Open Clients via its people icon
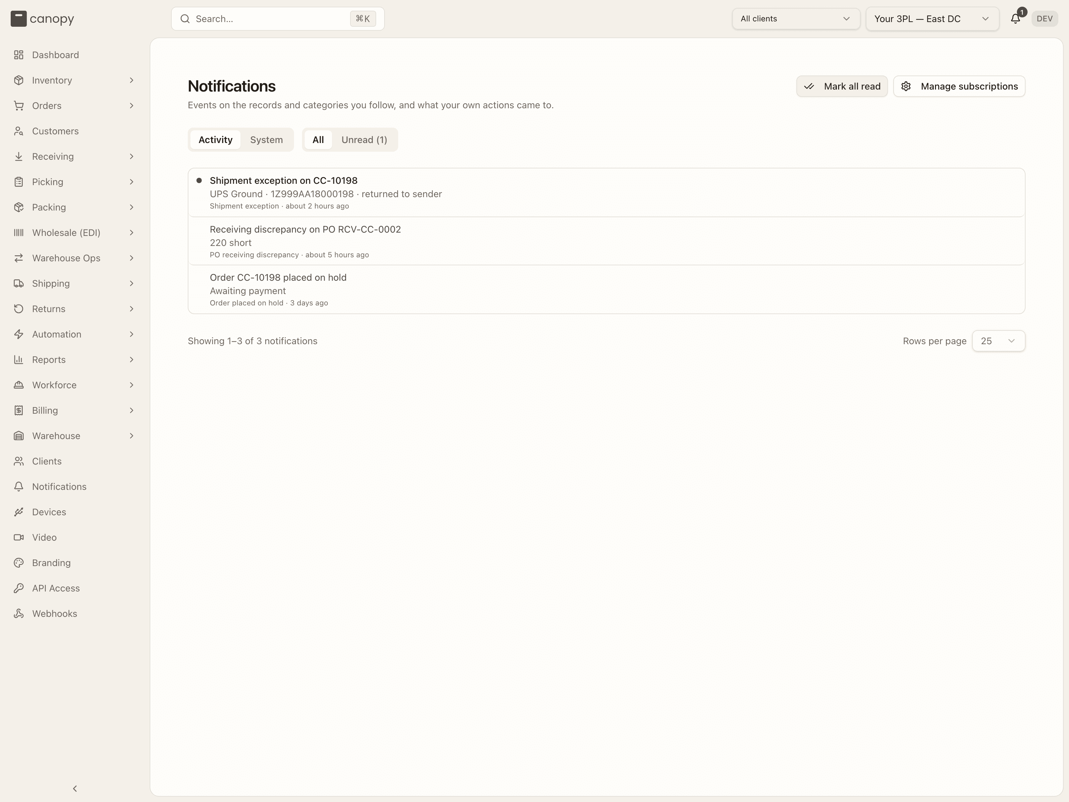The height and width of the screenshot is (802, 1069). tap(19, 461)
